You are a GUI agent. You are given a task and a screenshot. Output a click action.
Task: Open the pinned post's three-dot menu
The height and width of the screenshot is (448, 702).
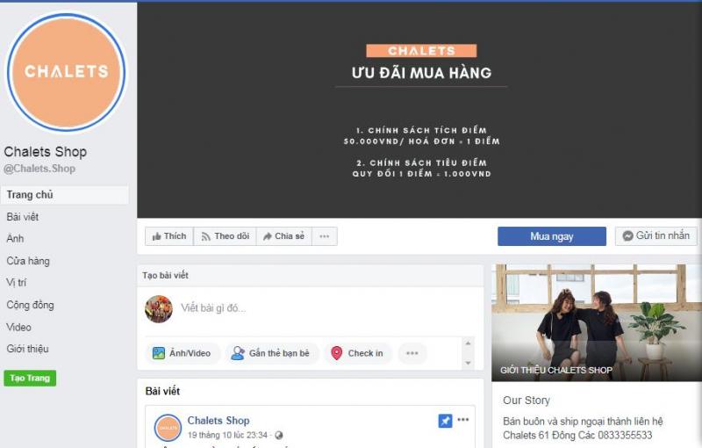pyautogui.click(x=463, y=420)
